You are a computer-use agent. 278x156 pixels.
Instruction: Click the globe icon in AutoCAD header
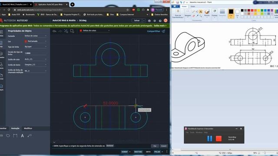[x=149, y=21]
